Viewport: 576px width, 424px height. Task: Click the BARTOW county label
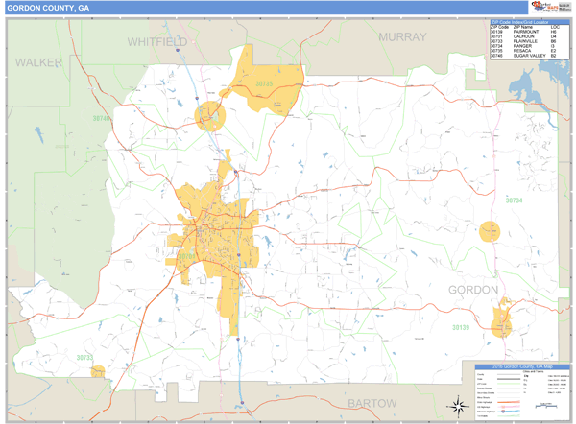click(x=372, y=404)
